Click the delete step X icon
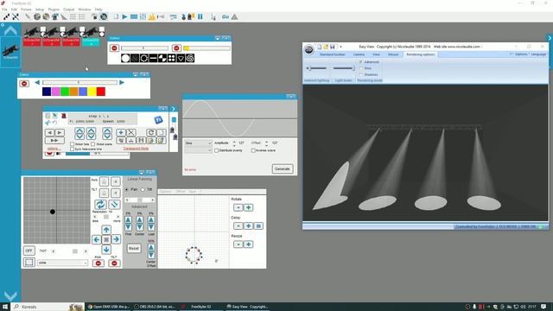Image resolution: width=553 pixels, height=311 pixels. point(130,132)
